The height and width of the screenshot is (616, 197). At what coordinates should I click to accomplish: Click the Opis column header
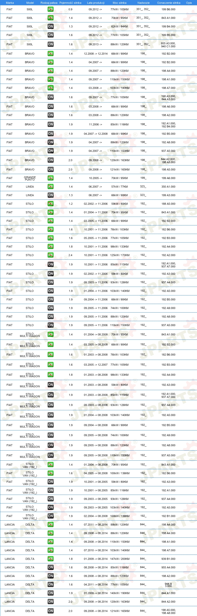pyautogui.click(x=189, y=3)
